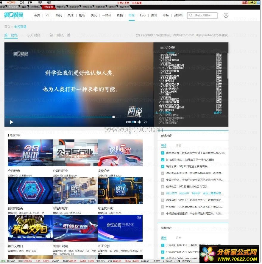262x264 pixels.
Task: Open the 引领区观察 program thumbnail
Action: (75, 228)
